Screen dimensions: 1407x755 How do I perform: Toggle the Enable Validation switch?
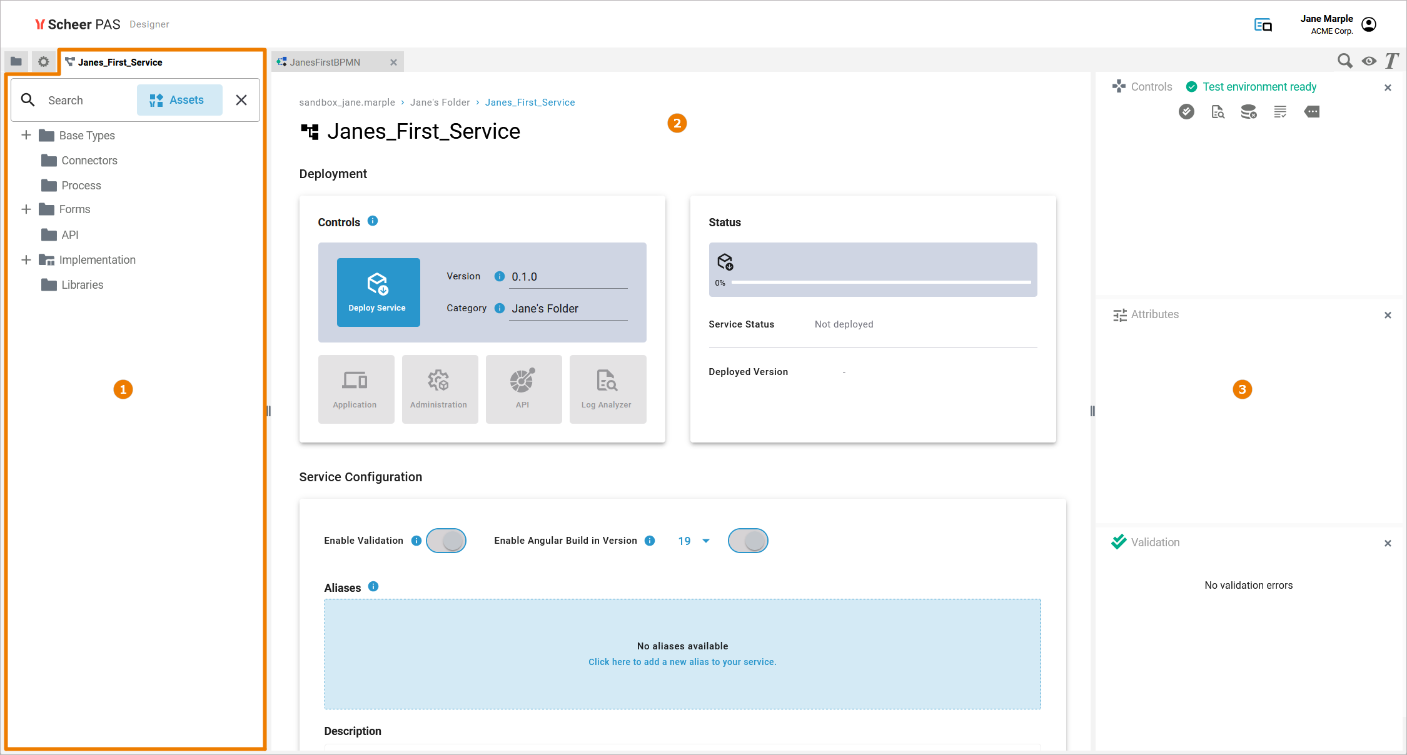point(446,541)
